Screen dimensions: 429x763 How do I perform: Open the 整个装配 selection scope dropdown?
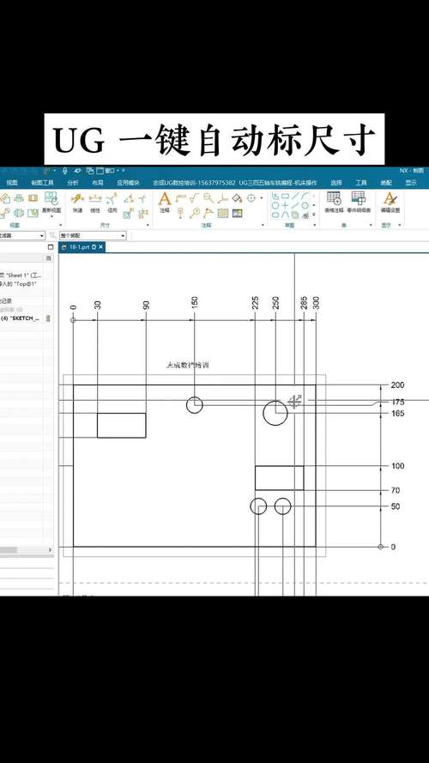point(93,235)
